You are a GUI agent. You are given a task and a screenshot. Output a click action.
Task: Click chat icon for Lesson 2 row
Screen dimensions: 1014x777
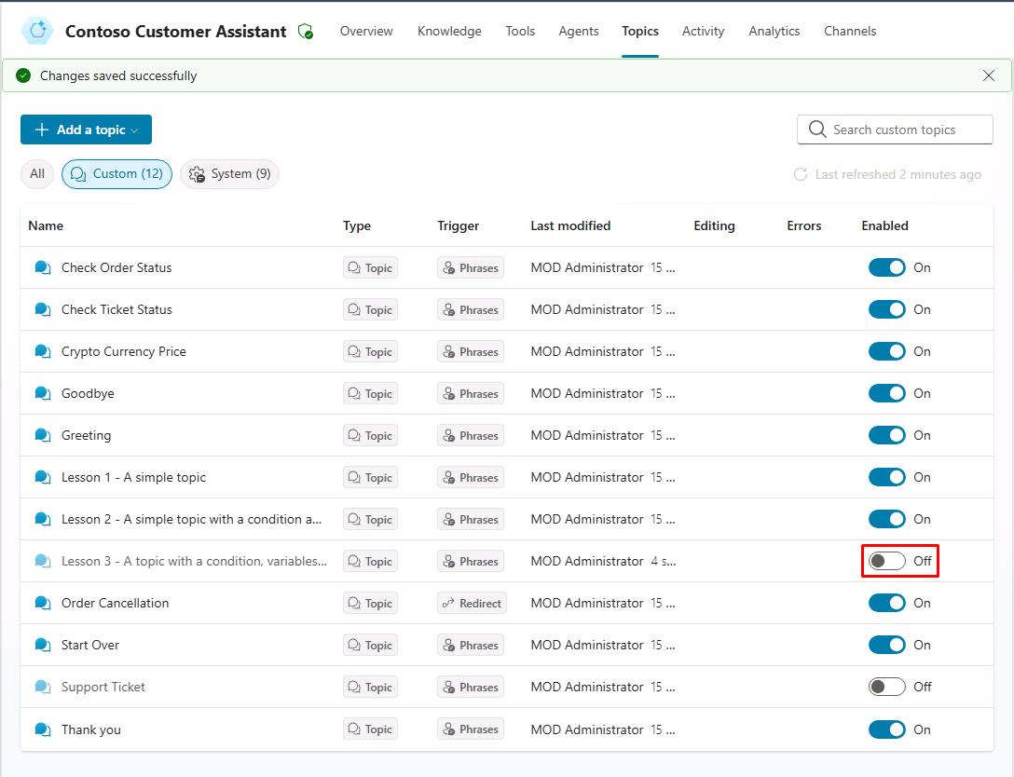(43, 519)
